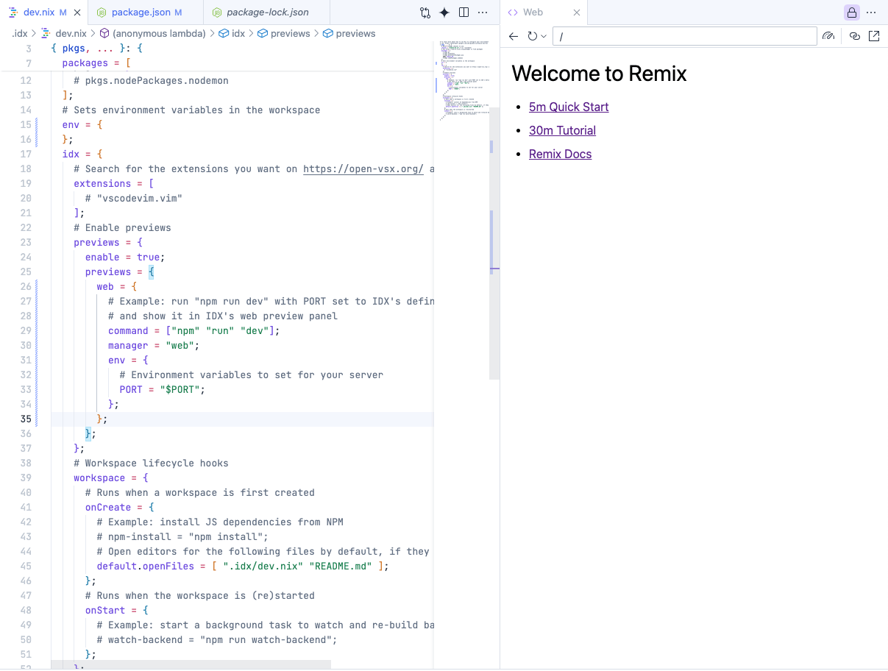Click line number 35 in the gutter

pyautogui.click(x=26, y=419)
